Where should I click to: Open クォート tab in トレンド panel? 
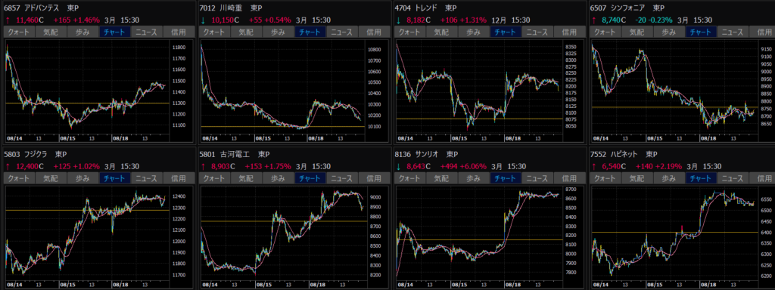pos(409,32)
